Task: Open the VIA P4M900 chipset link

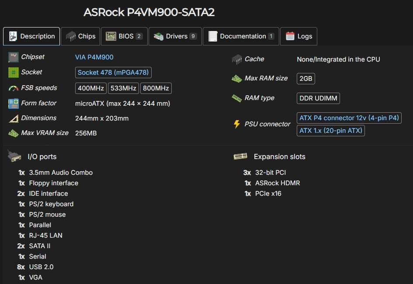Action: [94, 57]
